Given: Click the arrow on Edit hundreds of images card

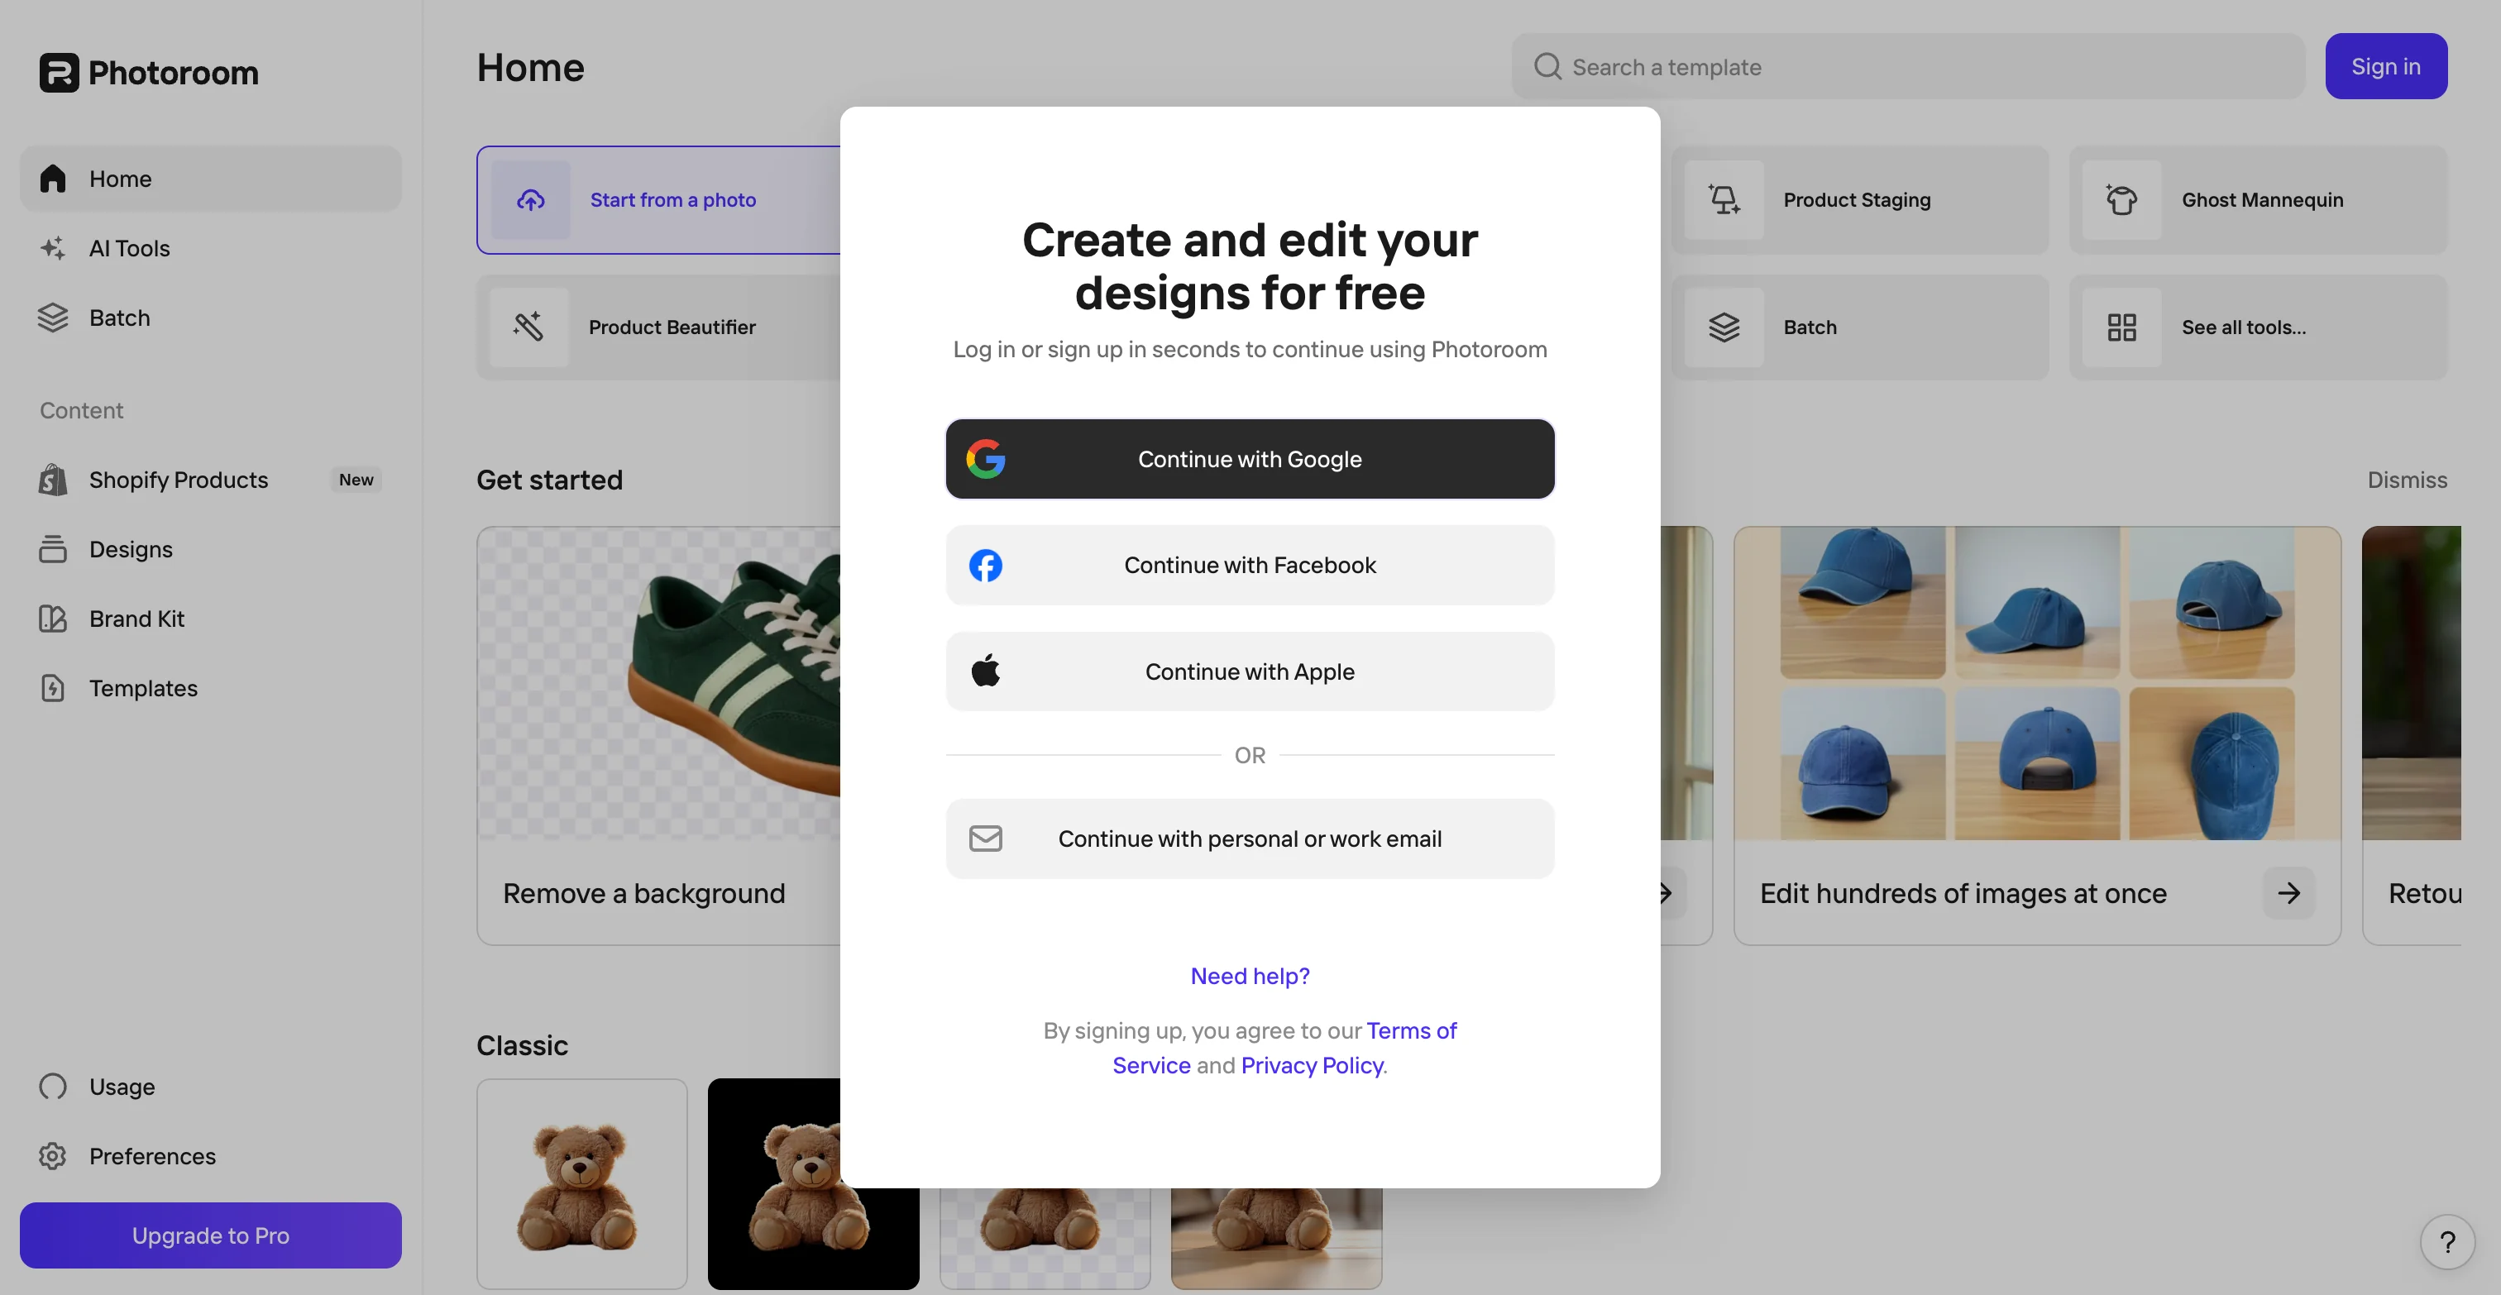Looking at the screenshot, I should coord(2288,893).
